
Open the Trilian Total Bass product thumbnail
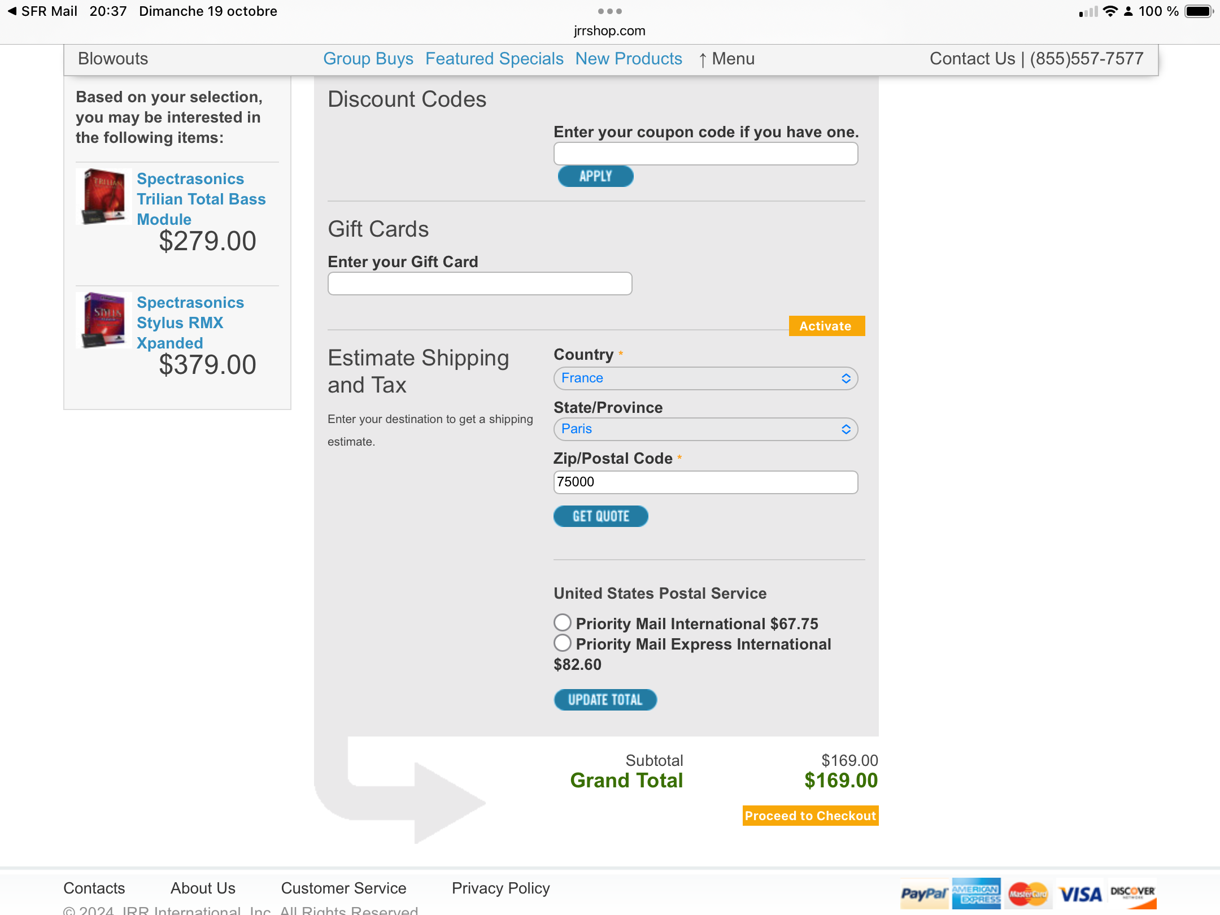coord(104,197)
